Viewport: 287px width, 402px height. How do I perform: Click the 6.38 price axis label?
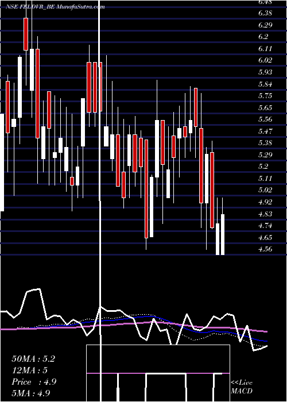265,13
